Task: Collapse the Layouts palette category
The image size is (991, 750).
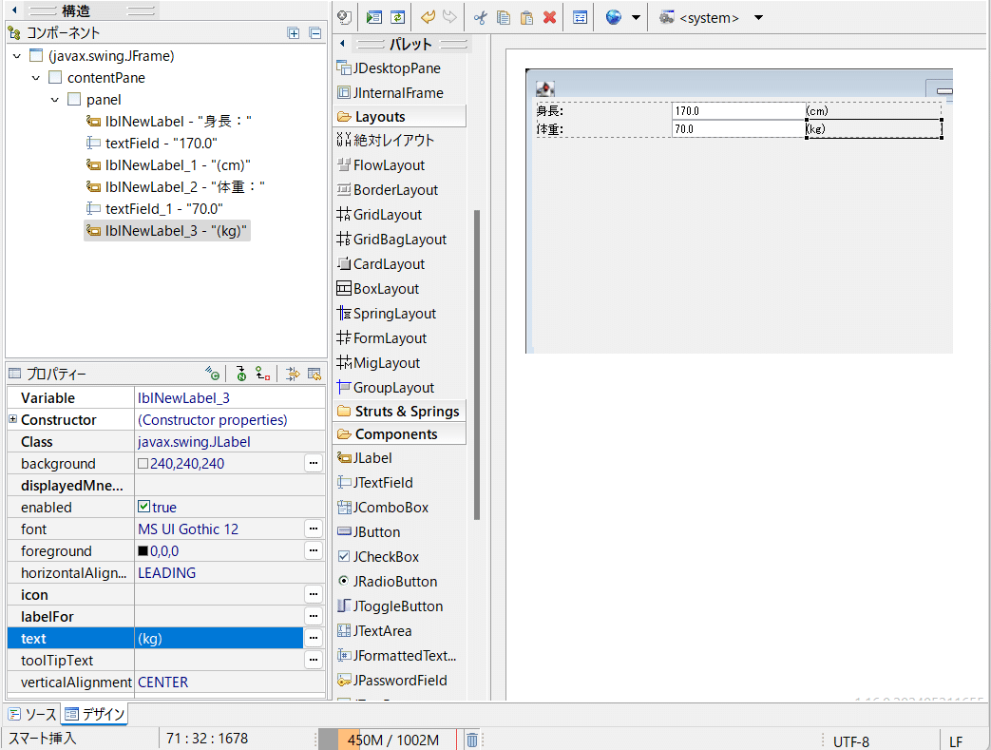Action: (399, 116)
